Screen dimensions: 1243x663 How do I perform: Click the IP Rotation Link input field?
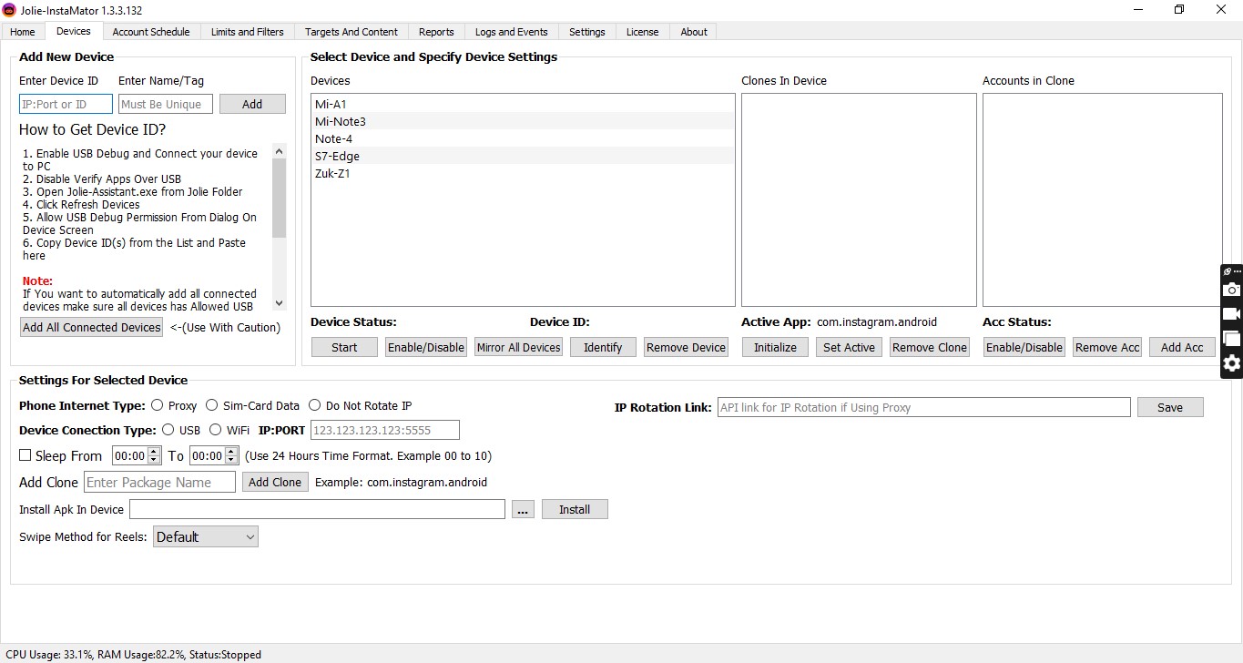[x=923, y=408]
